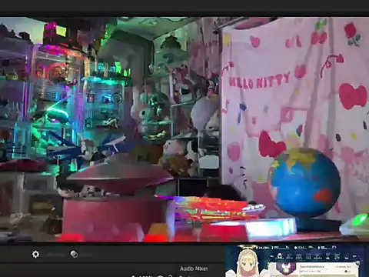This screenshot has width=369, height=277.
Task: Click the trophy-shaped icon in game menu row
Action: click(328, 256)
